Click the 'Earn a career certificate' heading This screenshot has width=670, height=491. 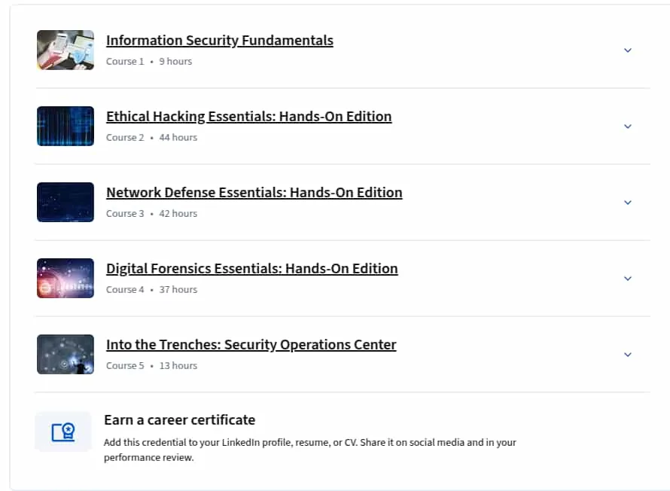pos(179,420)
